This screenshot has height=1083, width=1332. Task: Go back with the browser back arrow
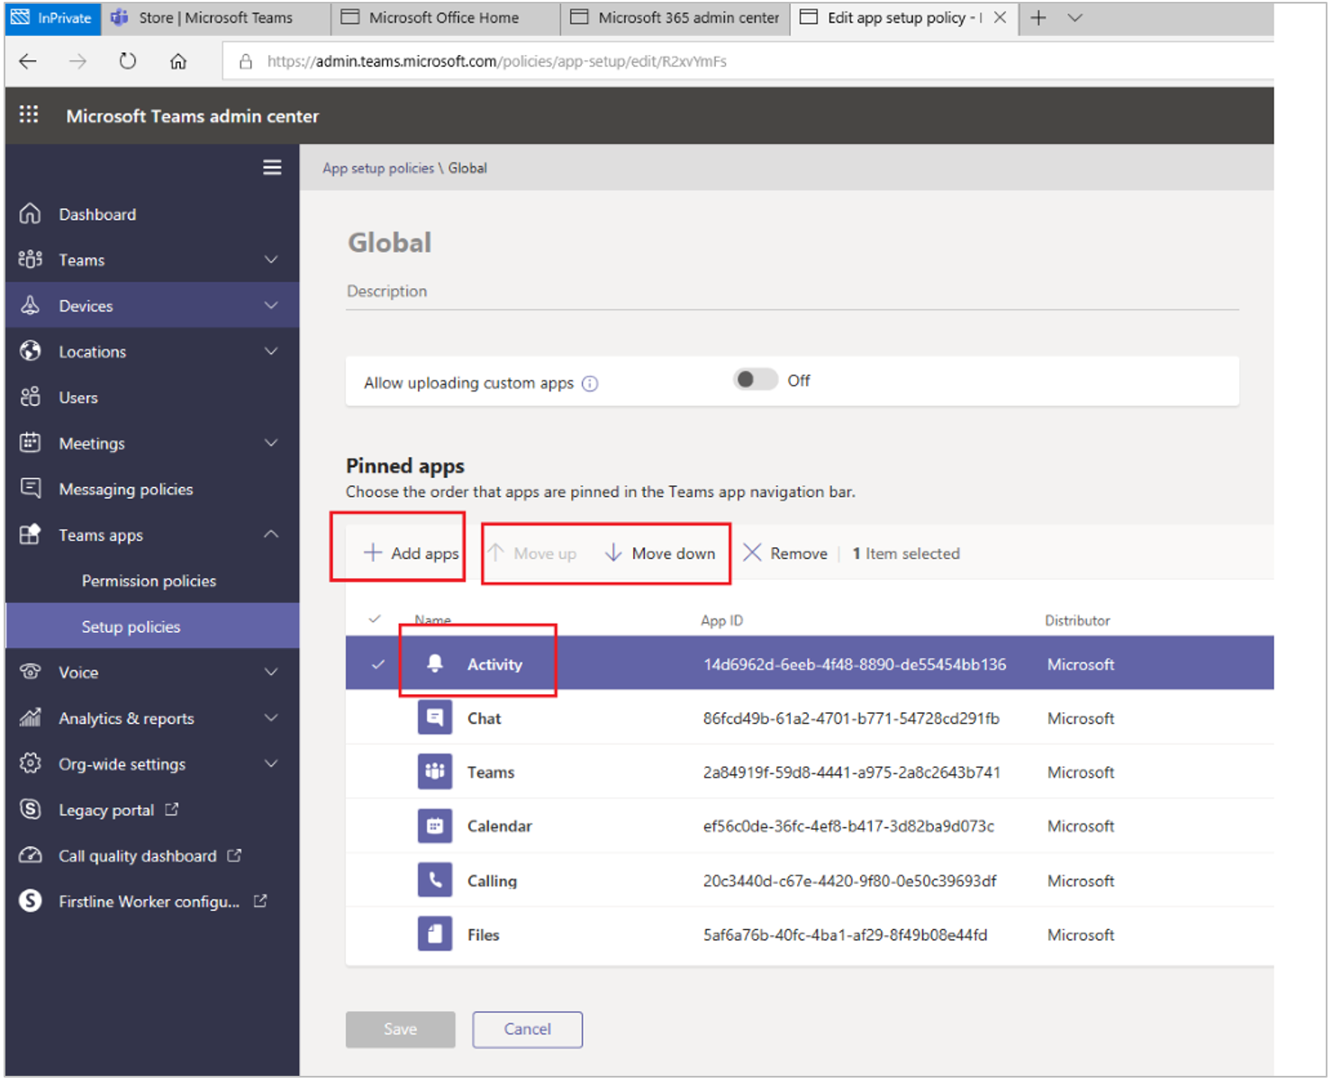pos(29,61)
